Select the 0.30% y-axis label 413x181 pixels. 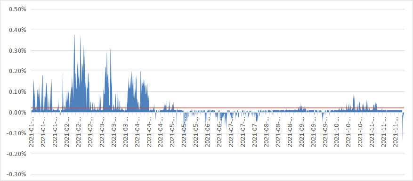pos(17,50)
